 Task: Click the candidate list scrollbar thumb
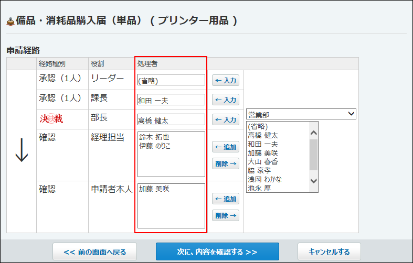point(313,155)
